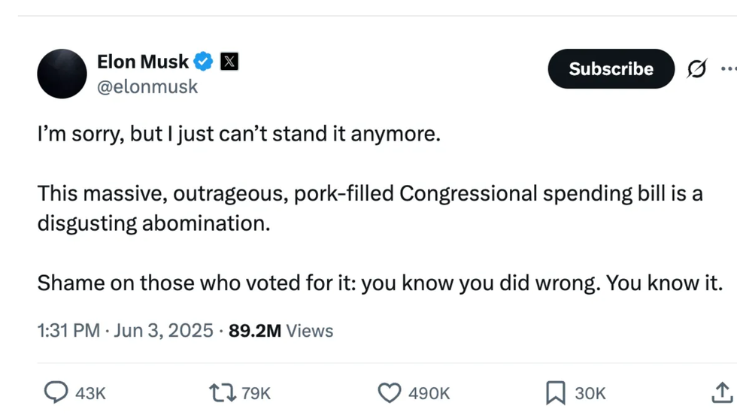Click the 79K reposts count
This screenshot has height=418, width=737.
point(256,392)
